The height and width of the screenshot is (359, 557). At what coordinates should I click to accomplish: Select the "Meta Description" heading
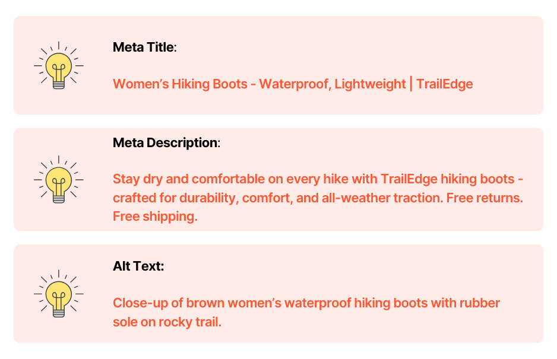point(166,142)
